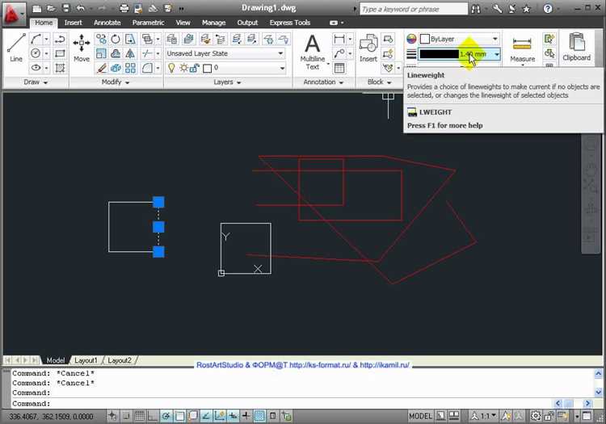Click the black lineweight color preview swatch
The width and height of the screenshot is (606, 424).
tap(439, 54)
